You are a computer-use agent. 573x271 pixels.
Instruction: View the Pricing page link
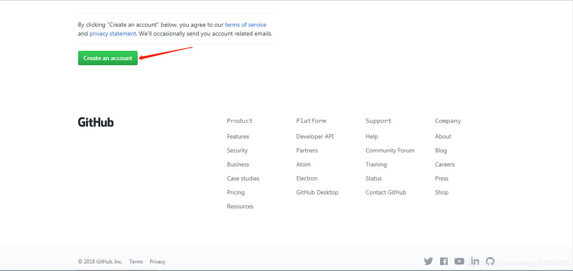coord(236,192)
